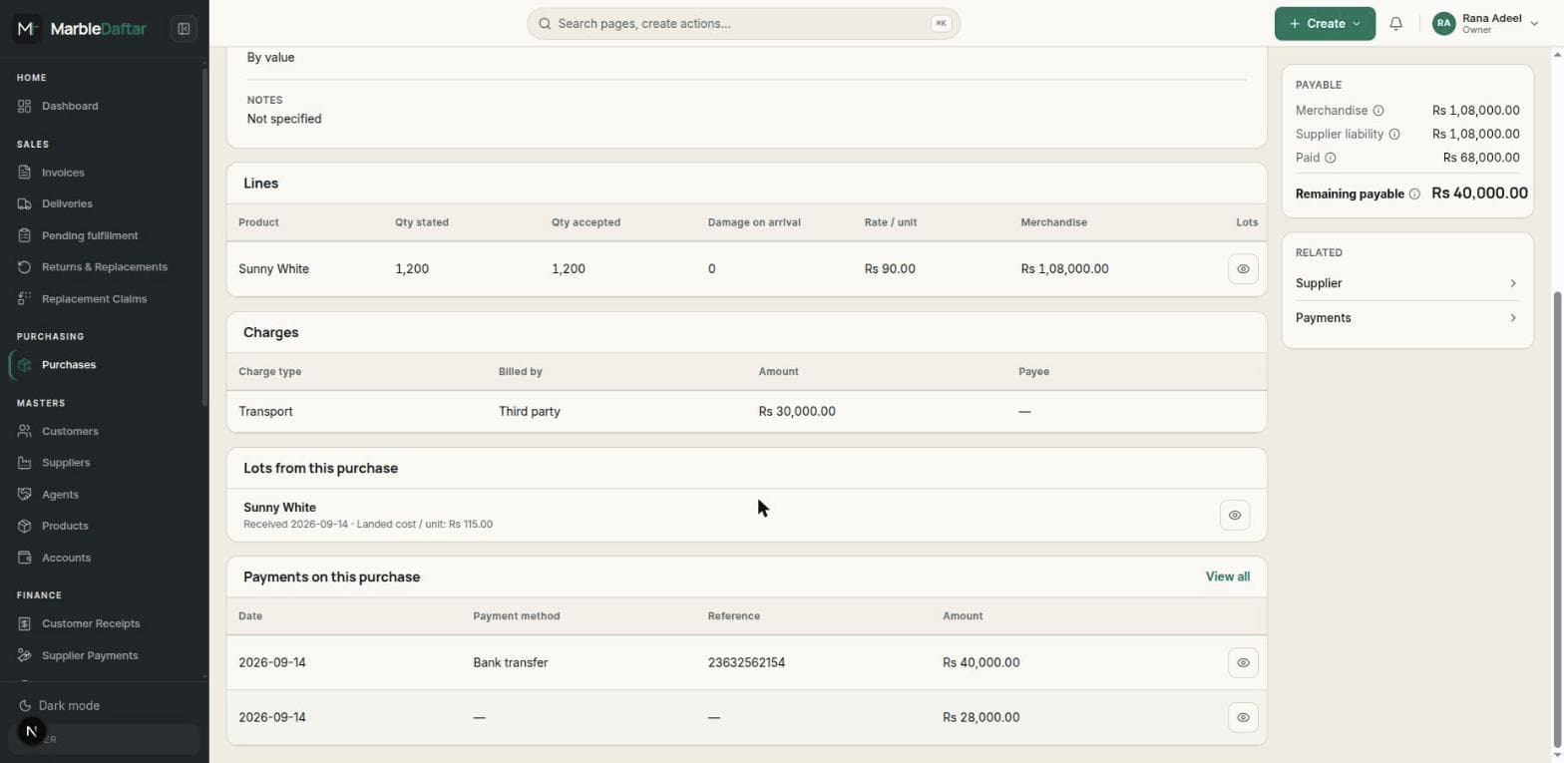This screenshot has width=1564, height=763.
Task: Expand the related Supplier link chevron
Action: [x=1513, y=283]
